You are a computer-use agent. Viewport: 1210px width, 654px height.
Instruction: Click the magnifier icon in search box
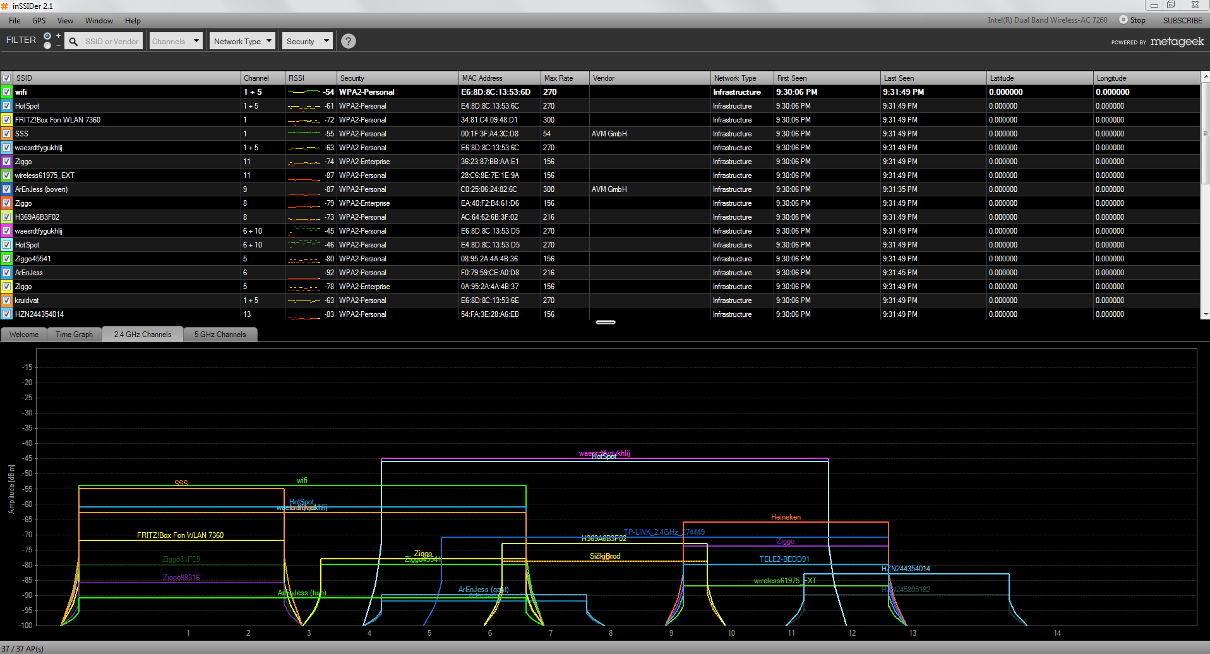(73, 42)
